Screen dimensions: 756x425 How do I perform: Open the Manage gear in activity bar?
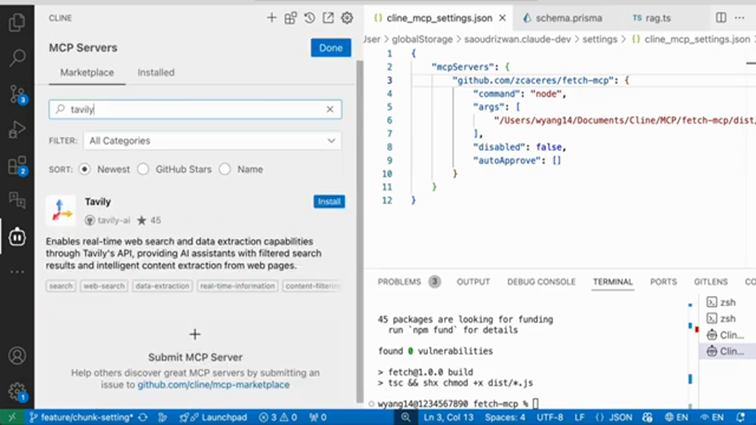click(x=17, y=391)
